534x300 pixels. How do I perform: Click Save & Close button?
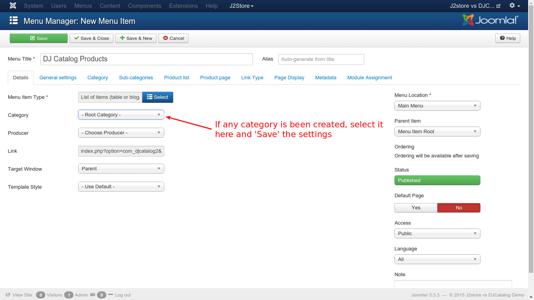[x=91, y=38]
